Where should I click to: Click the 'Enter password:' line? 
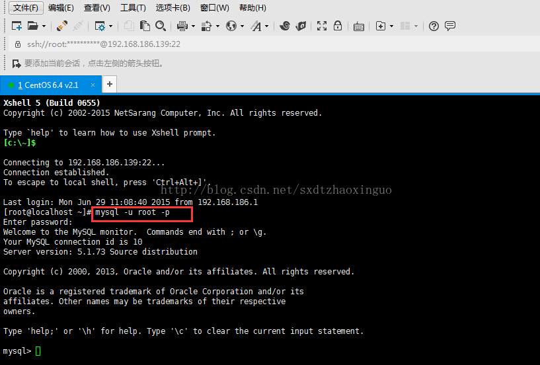point(38,222)
